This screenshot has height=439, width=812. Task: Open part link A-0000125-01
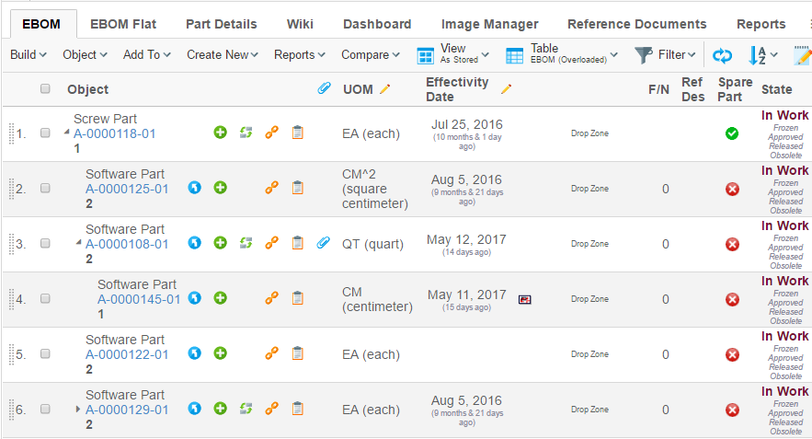(127, 189)
